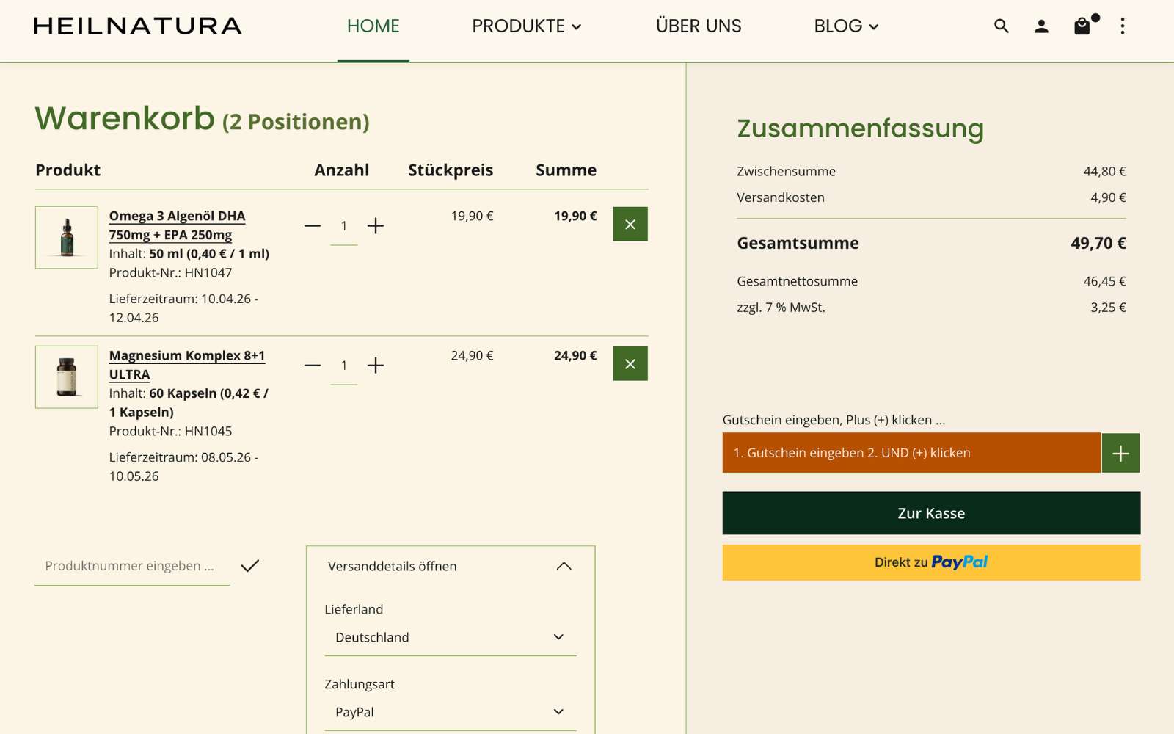Pay via Direkt zu PayPal button
1174x734 pixels.
pyautogui.click(x=931, y=562)
